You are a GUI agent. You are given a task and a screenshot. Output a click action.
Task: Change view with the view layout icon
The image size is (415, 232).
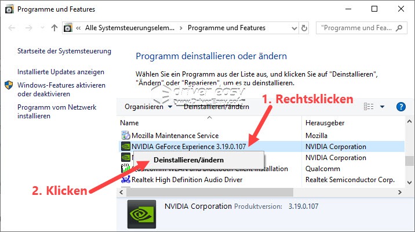coord(369,107)
